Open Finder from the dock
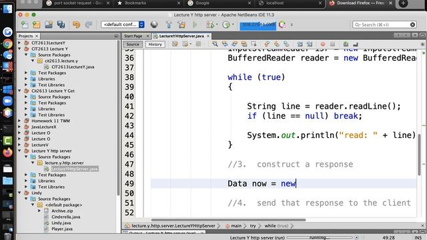 coord(7,9)
